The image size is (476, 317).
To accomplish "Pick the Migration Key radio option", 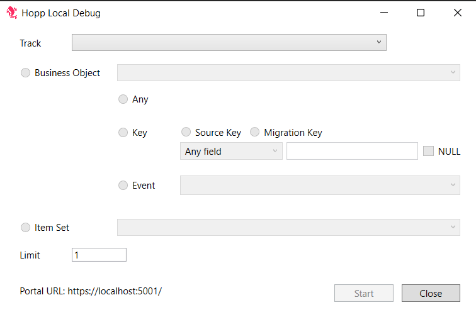I will tap(255, 132).
